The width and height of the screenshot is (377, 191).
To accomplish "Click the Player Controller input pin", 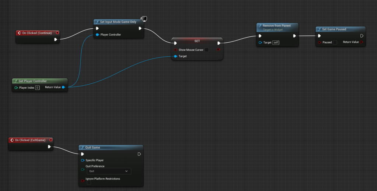I will 97,35.
